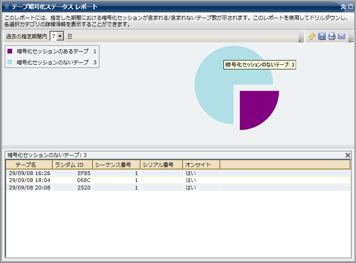
Task: Click the refresh report icon
Action: (x=312, y=36)
